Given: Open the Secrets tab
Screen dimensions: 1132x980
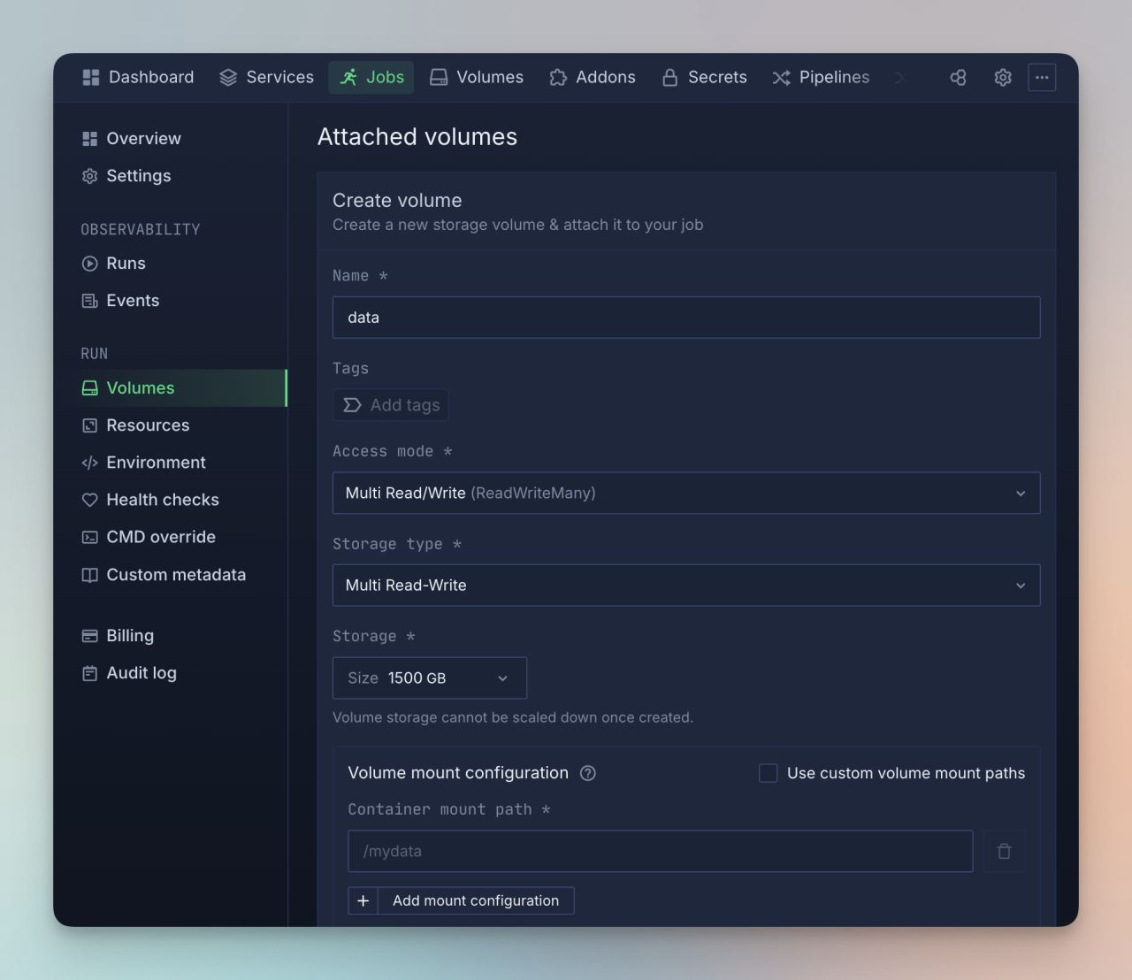Looking at the screenshot, I should point(705,78).
